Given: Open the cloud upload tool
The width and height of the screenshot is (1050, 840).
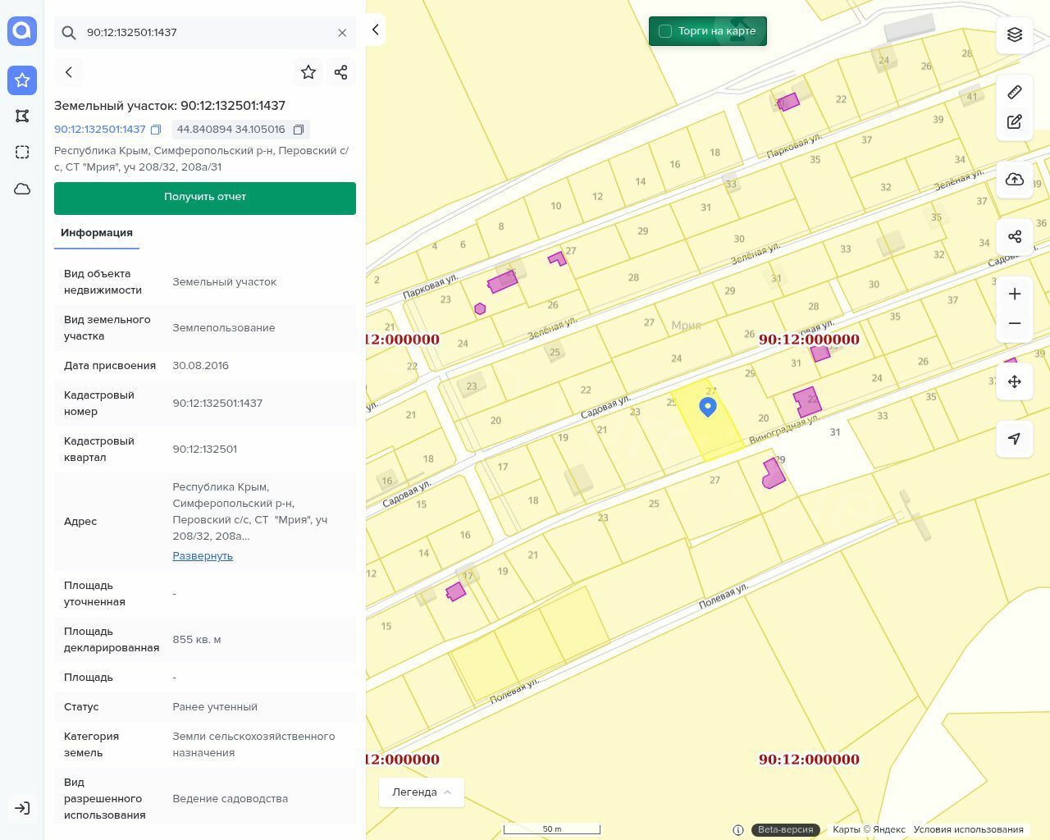Looking at the screenshot, I should click(x=1015, y=180).
